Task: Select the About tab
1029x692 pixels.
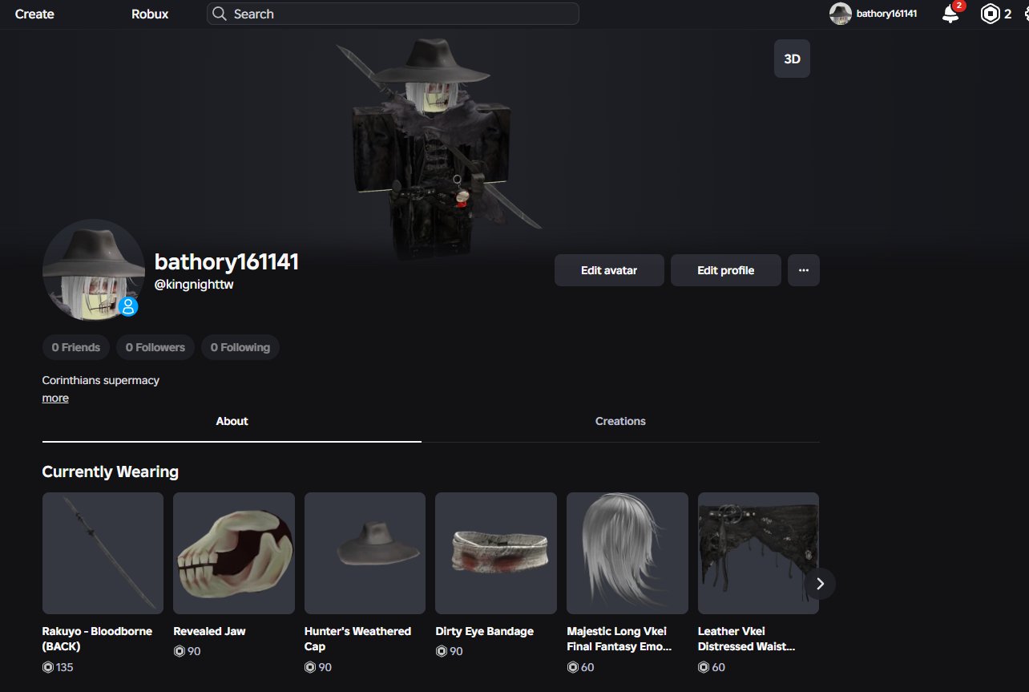Action: (x=232, y=421)
